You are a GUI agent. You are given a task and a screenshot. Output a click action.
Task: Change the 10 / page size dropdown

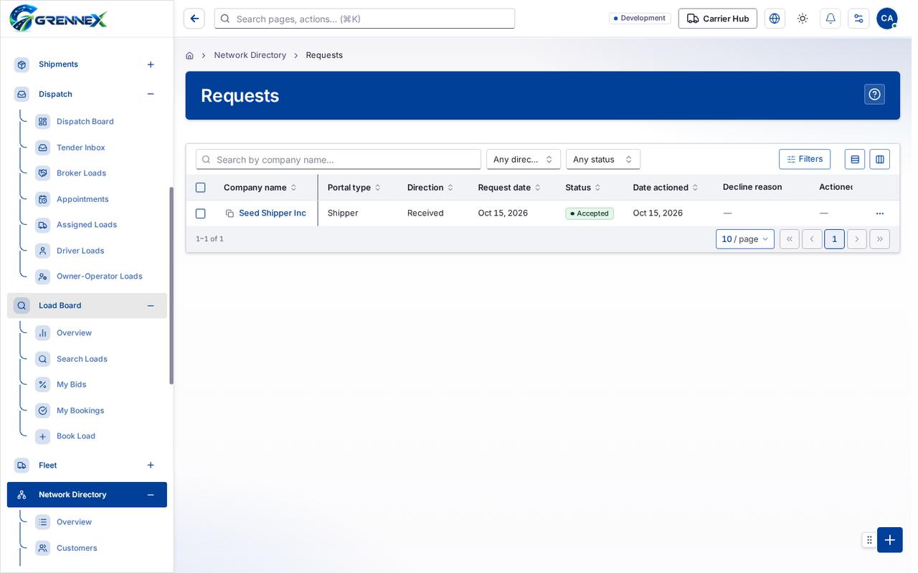pyautogui.click(x=745, y=239)
